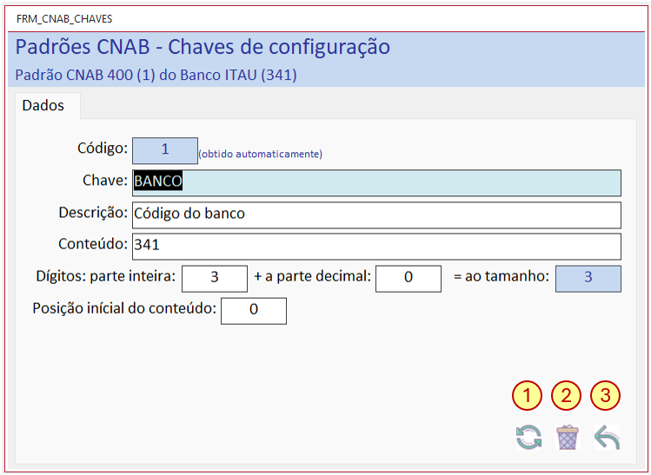The image size is (651, 475).
Task: Click the Posição inícial do conteúdo field
Action: pos(254,311)
